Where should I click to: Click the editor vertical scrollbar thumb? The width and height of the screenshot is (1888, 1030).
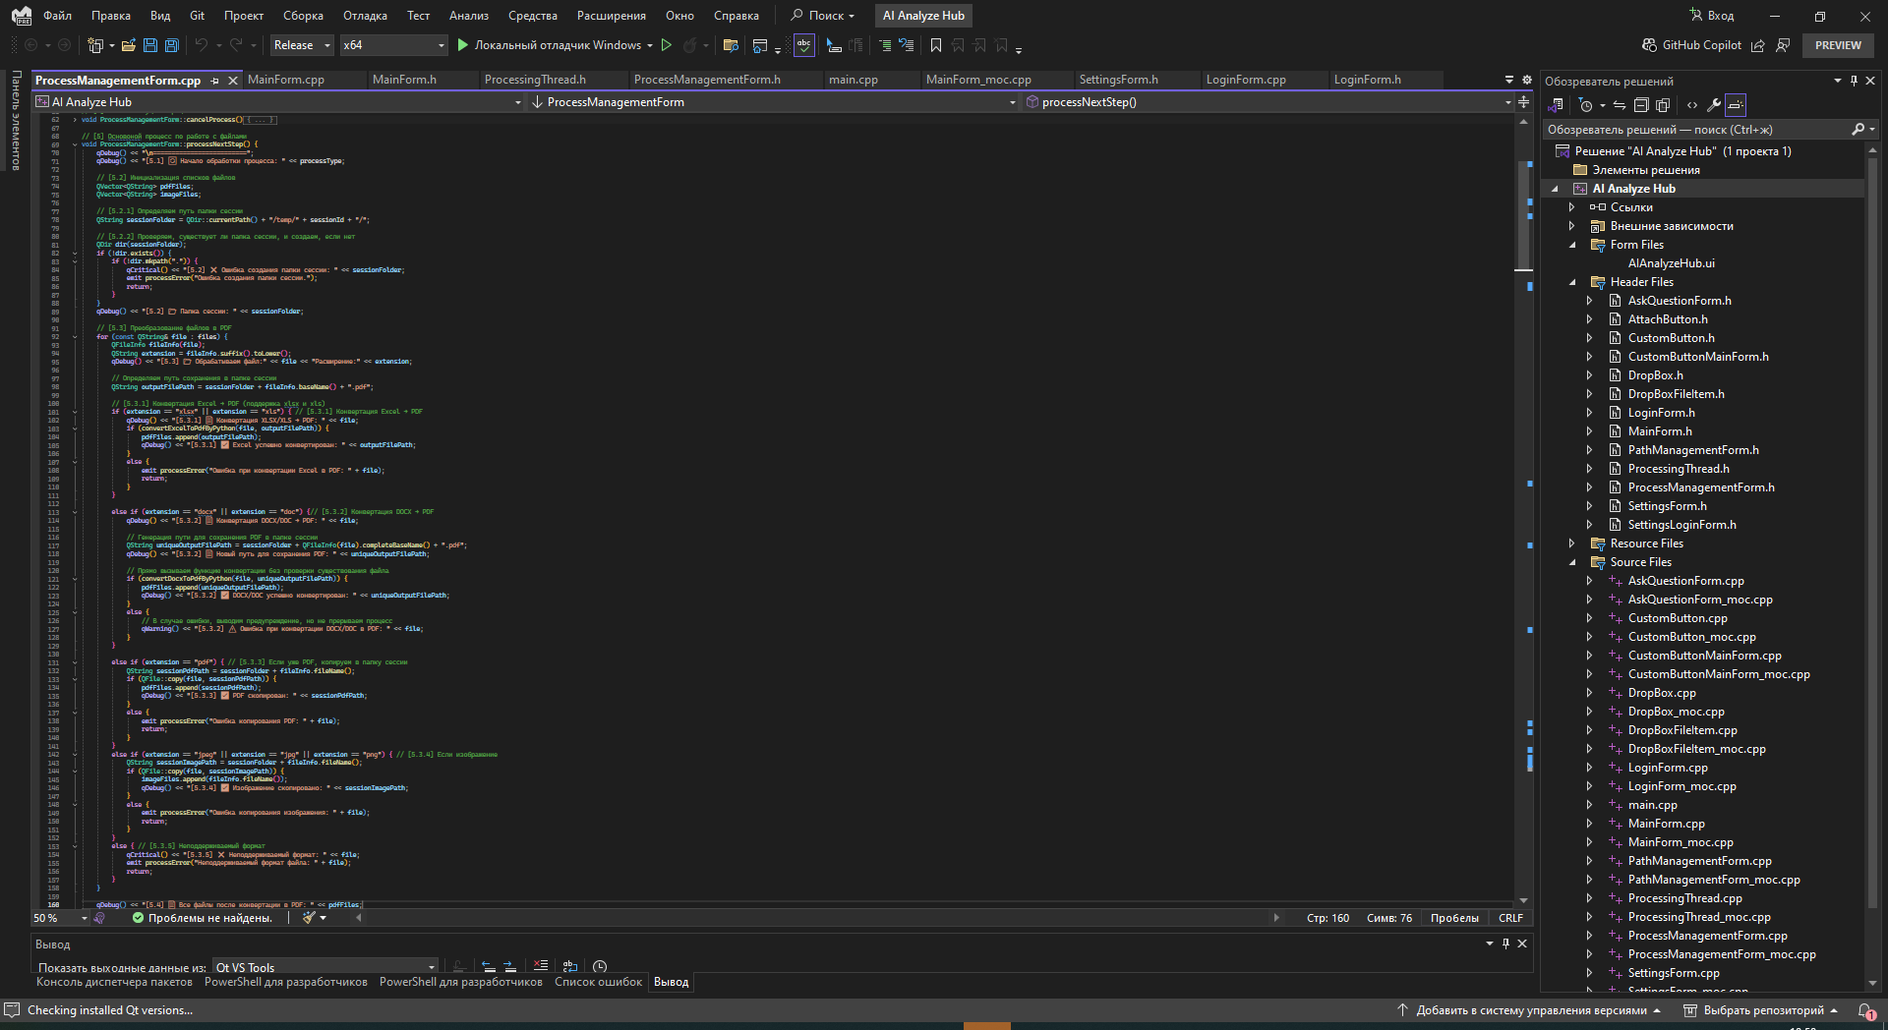1523,215
